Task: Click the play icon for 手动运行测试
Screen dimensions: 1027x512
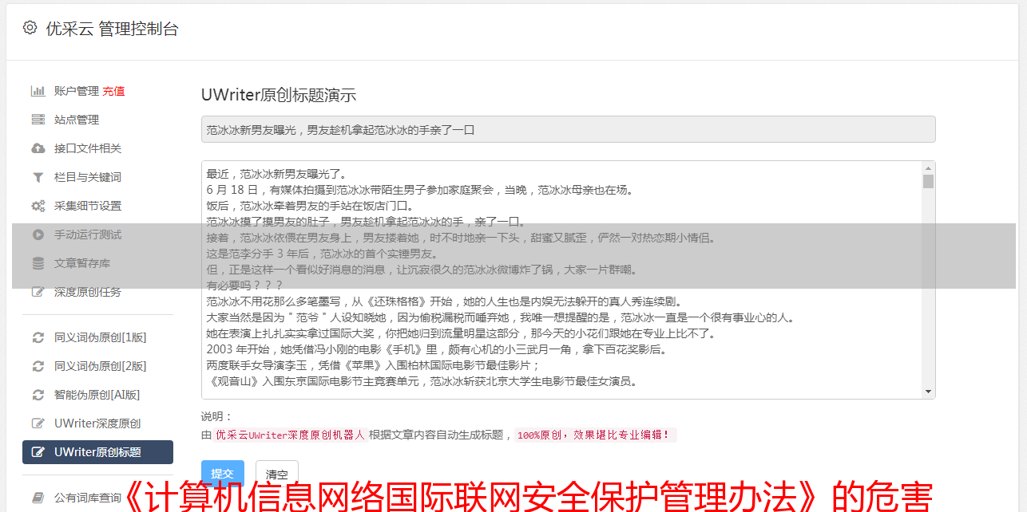Action: (x=38, y=234)
